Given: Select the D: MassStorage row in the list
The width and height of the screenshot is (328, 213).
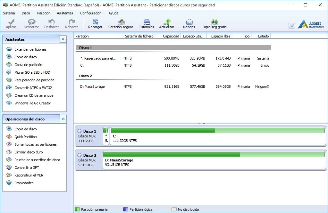Looking at the screenshot, I should pyautogui.click(x=173, y=86).
